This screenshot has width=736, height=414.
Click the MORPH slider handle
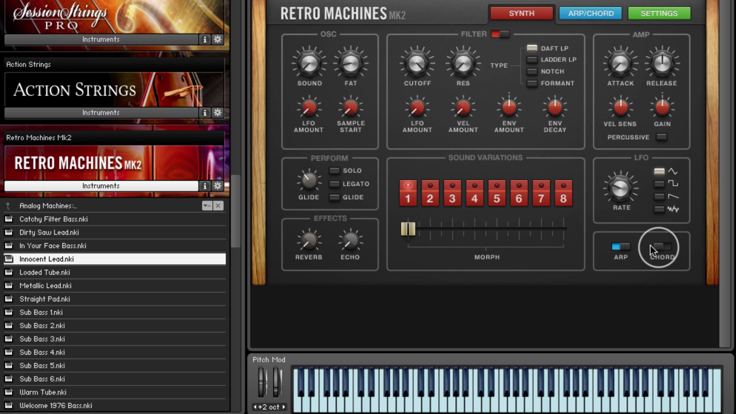pyautogui.click(x=408, y=229)
